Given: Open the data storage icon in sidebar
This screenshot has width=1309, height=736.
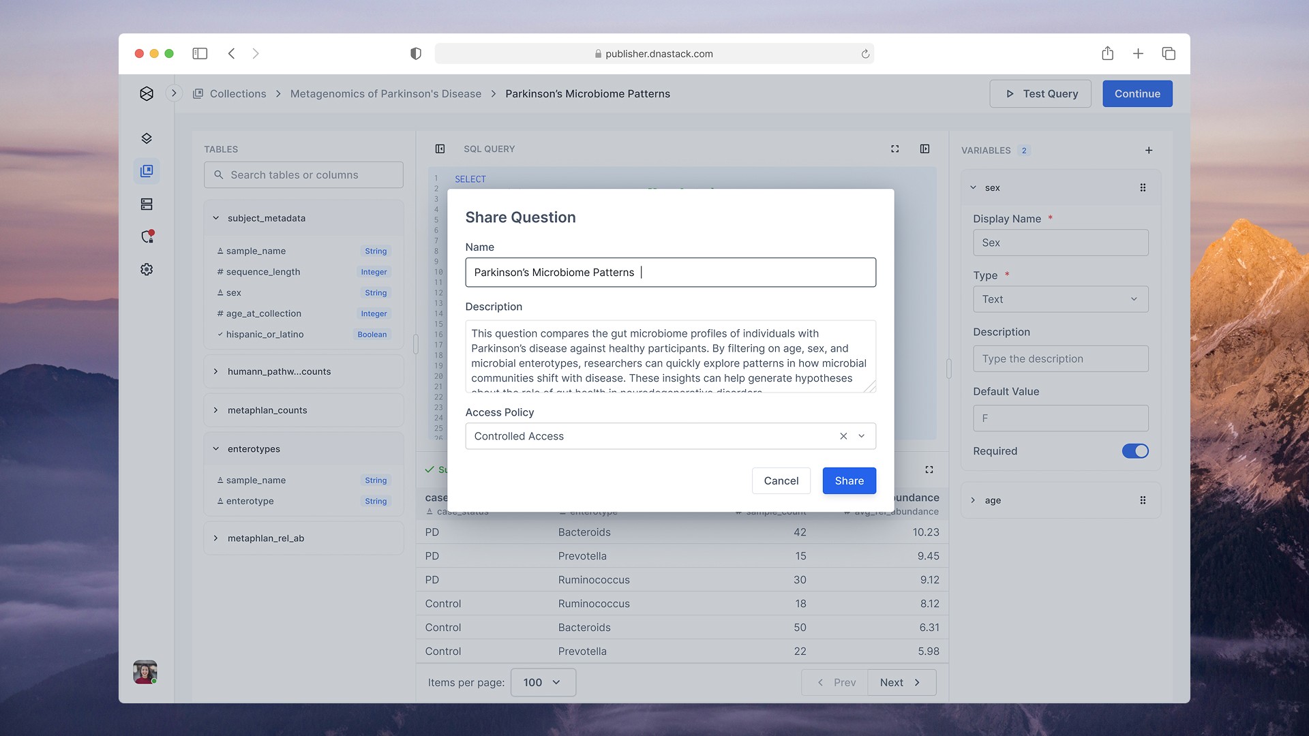Looking at the screenshot, I should pos(147,204).
